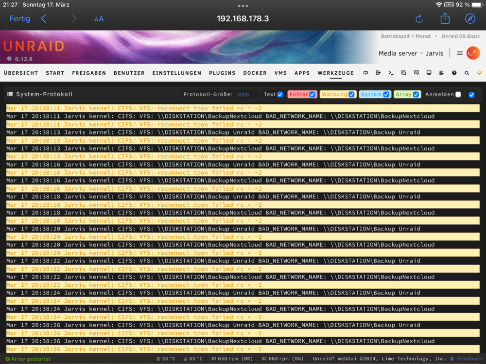Toggle the Fehler filter checkbox
This screenshot has width=486, height=364.
312,95
